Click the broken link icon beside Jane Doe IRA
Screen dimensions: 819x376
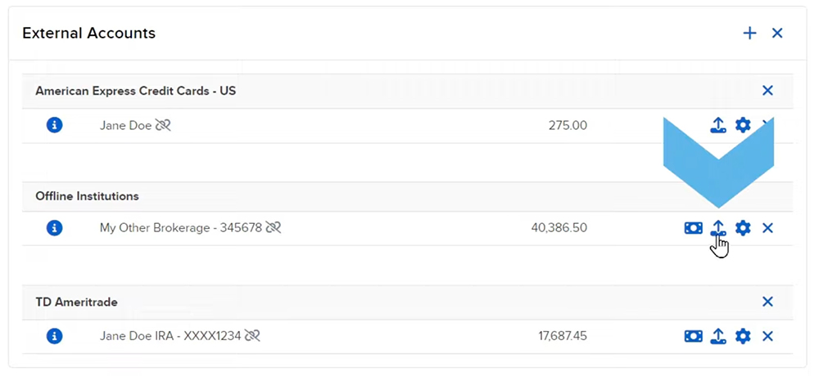pyautogui.click(x=252, y=336)
